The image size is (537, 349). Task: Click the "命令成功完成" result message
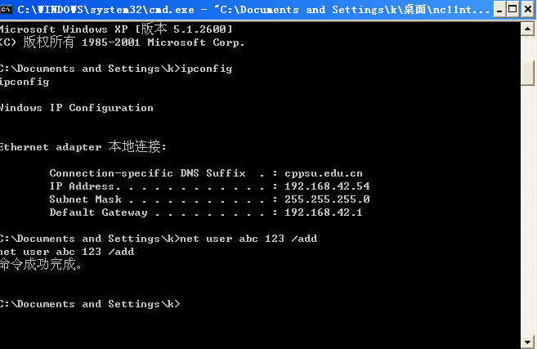pyautogui.click(x=41, y=265)
